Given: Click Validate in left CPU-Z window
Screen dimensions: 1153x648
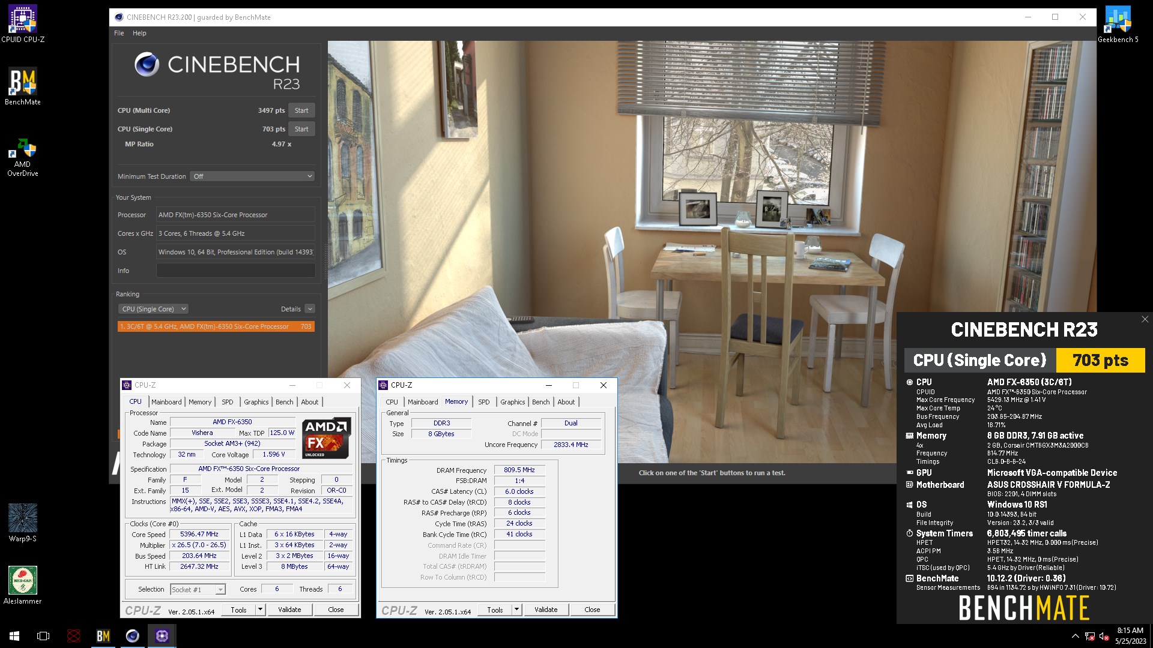Looking at the screenshot, I should (x=289, y=610).
